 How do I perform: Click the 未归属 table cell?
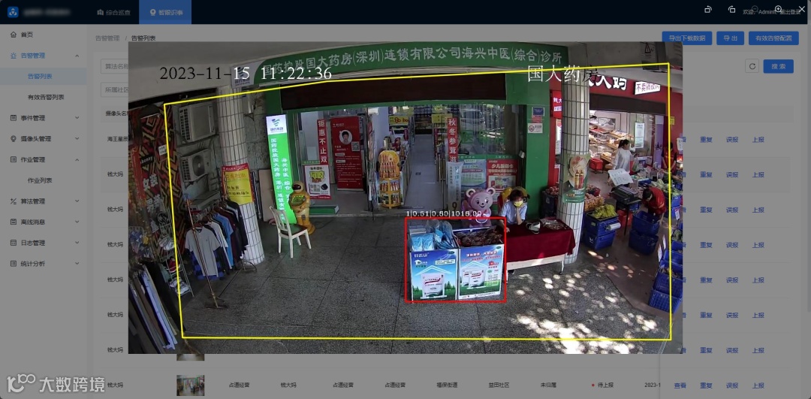[x=549, y=385]
